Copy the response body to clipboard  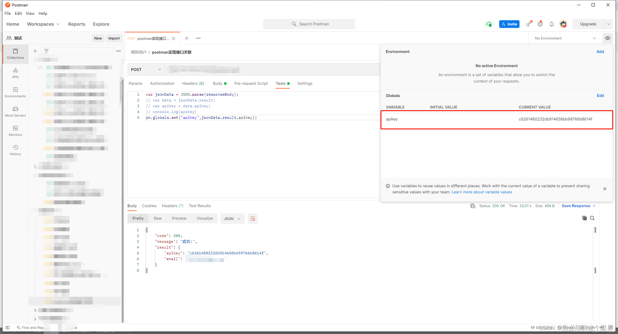point(585,218)
